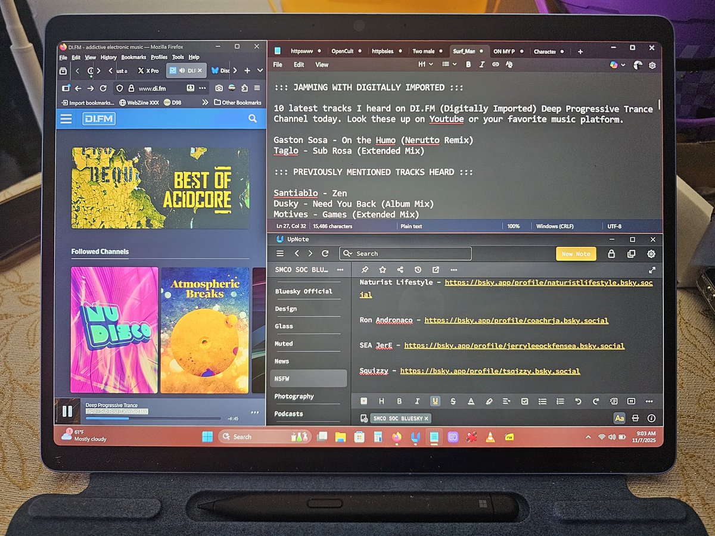Open a new tab in Firefox

pyautogui.click(x=247, y=70)
